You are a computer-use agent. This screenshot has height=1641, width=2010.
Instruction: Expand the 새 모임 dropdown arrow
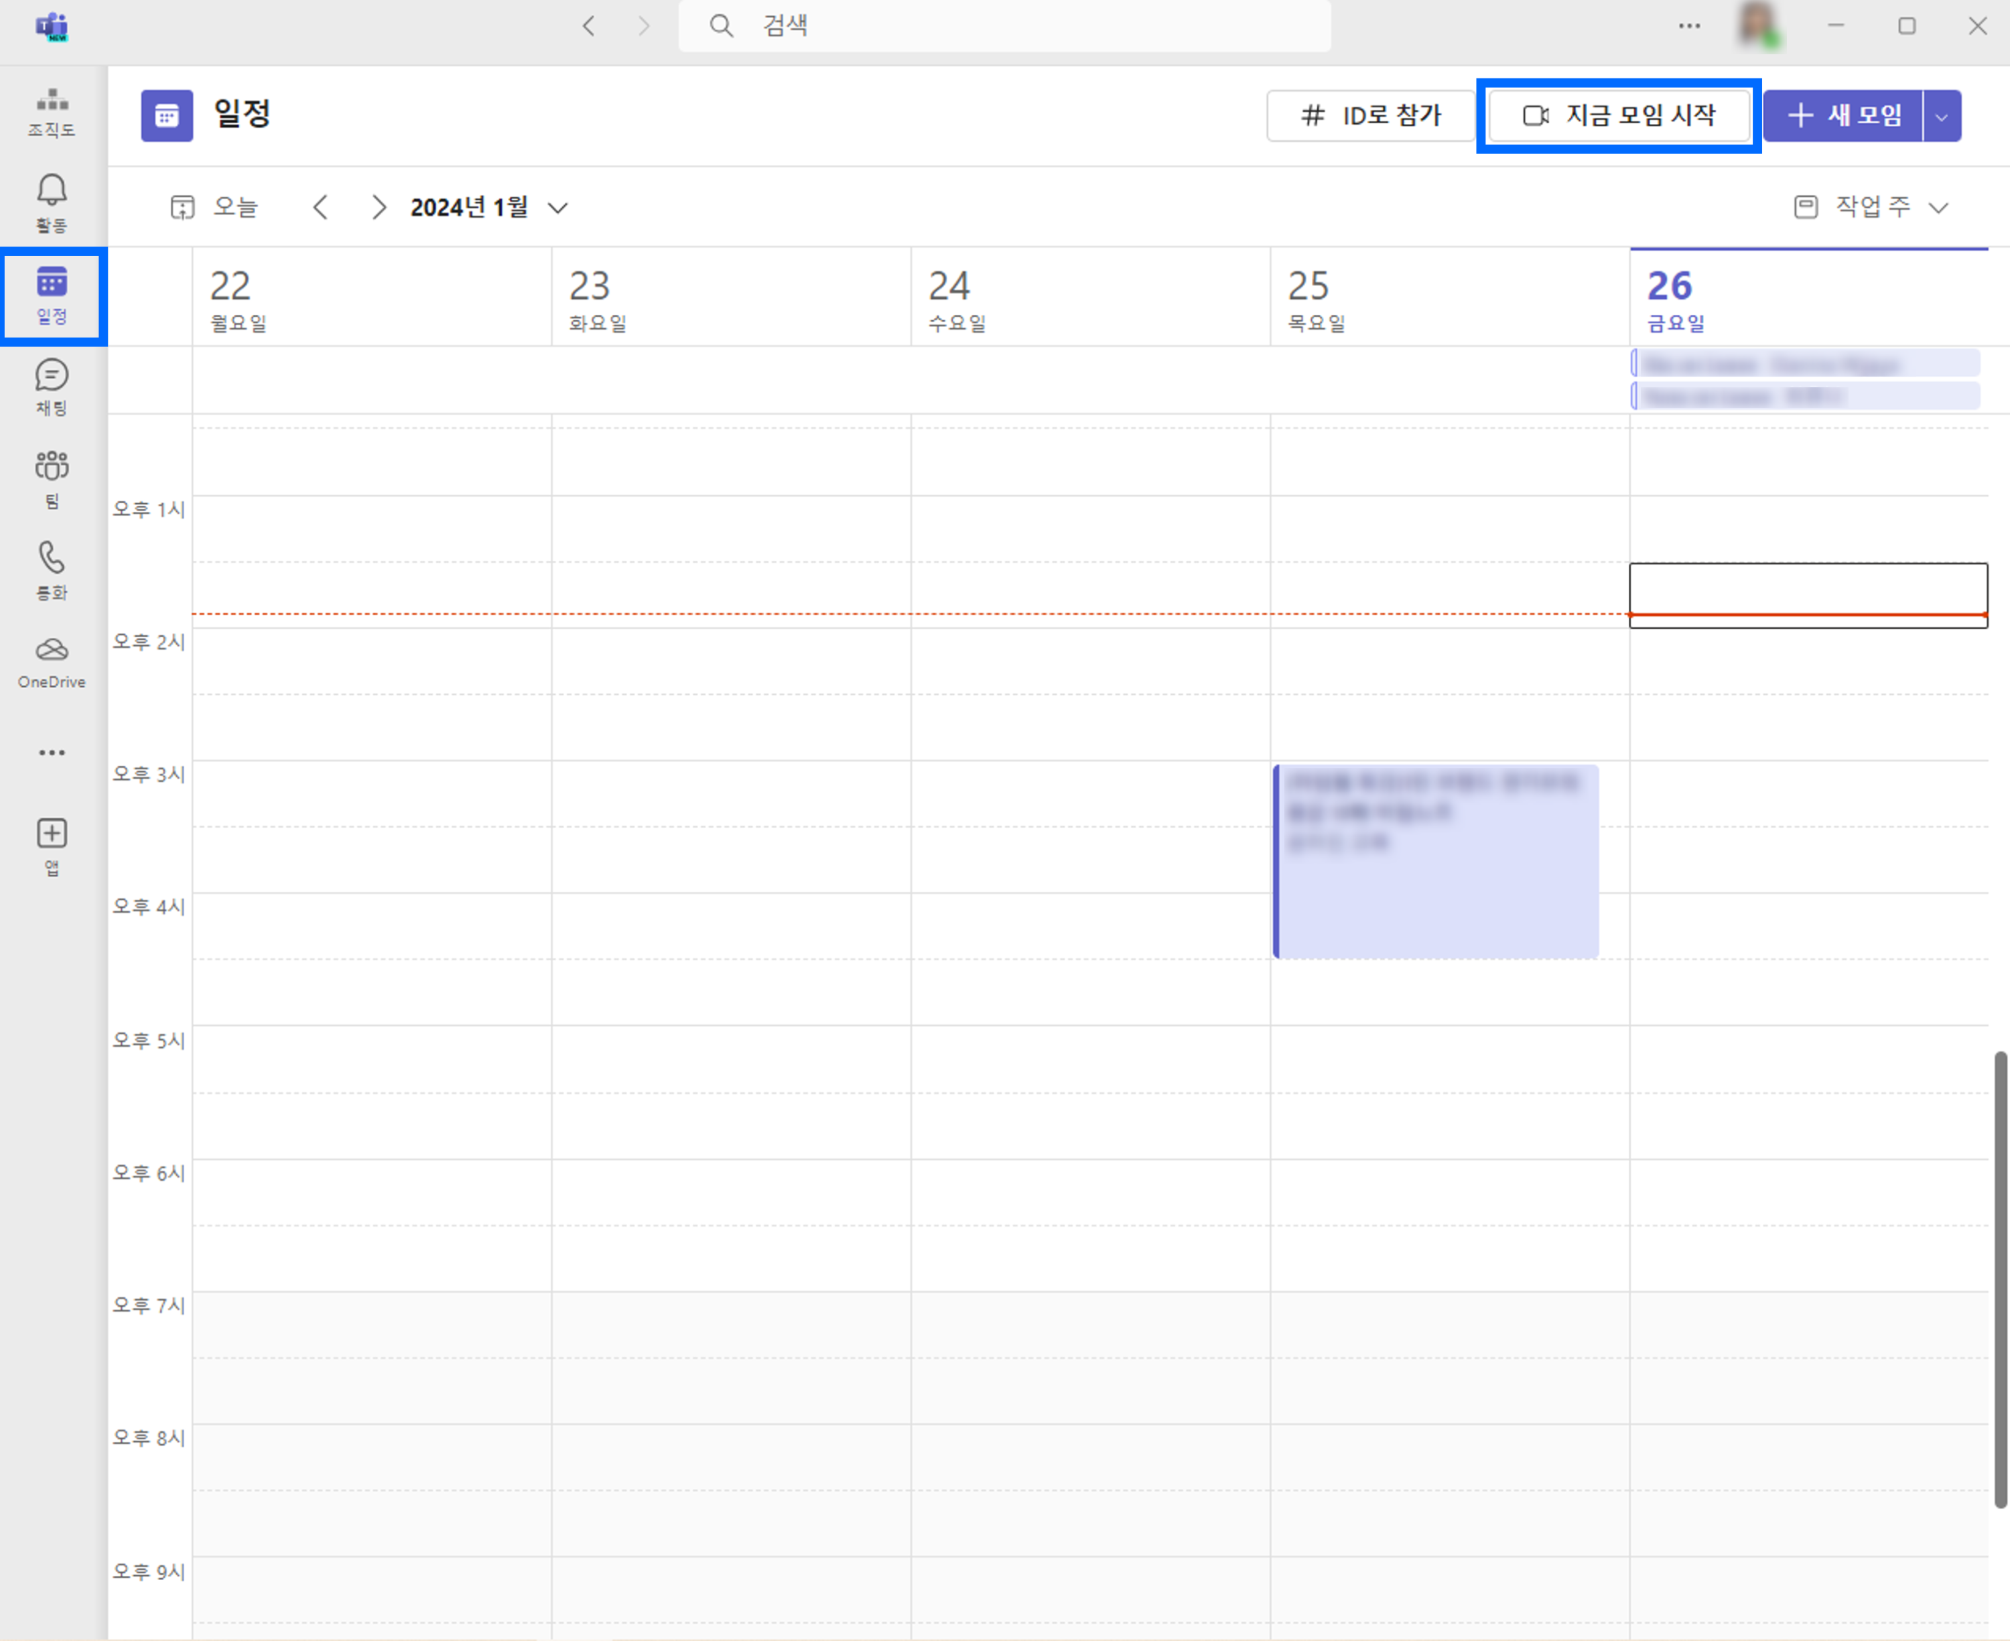1941,117
